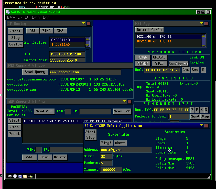
Task: Click ping Timeout field 1000000
Action: coord(111,170)
